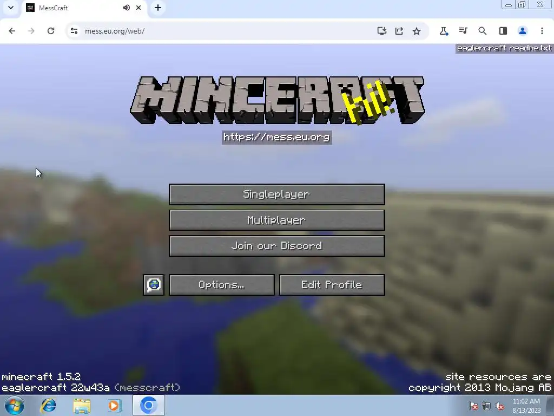Click the yellow 'hi!' splash text
The image size is (554, 416).
coord(367,102)
